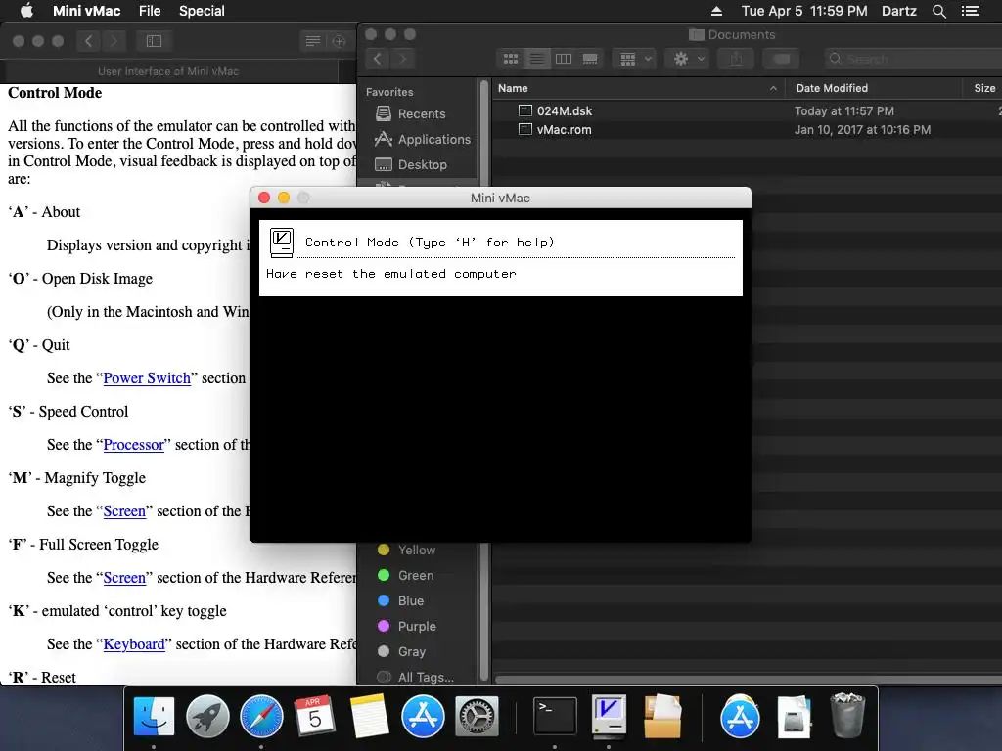The height and width of the screenshot is (751, 1002).
Task: Click the Mini vMac icon in Control Mode
Action: [281, 243]
